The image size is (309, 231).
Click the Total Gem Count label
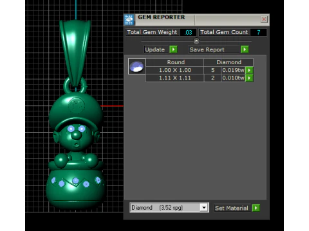pos(224,32)
